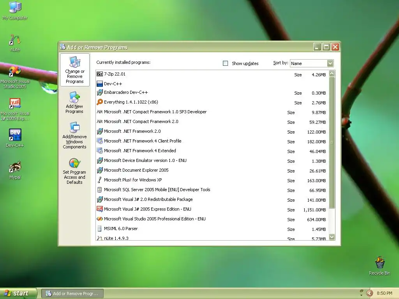Select the nLite desktop shortcut
Image resolution: width=399 pixels, height=299 pixels.
pos(15,43)
